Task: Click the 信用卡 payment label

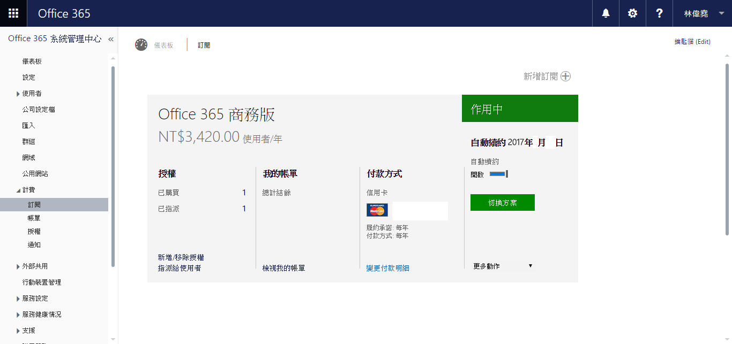Action: click(377, 193)
